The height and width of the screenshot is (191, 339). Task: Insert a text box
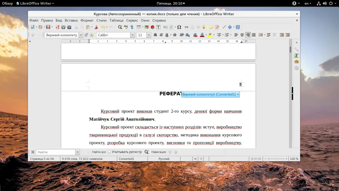tap(158, 27)
